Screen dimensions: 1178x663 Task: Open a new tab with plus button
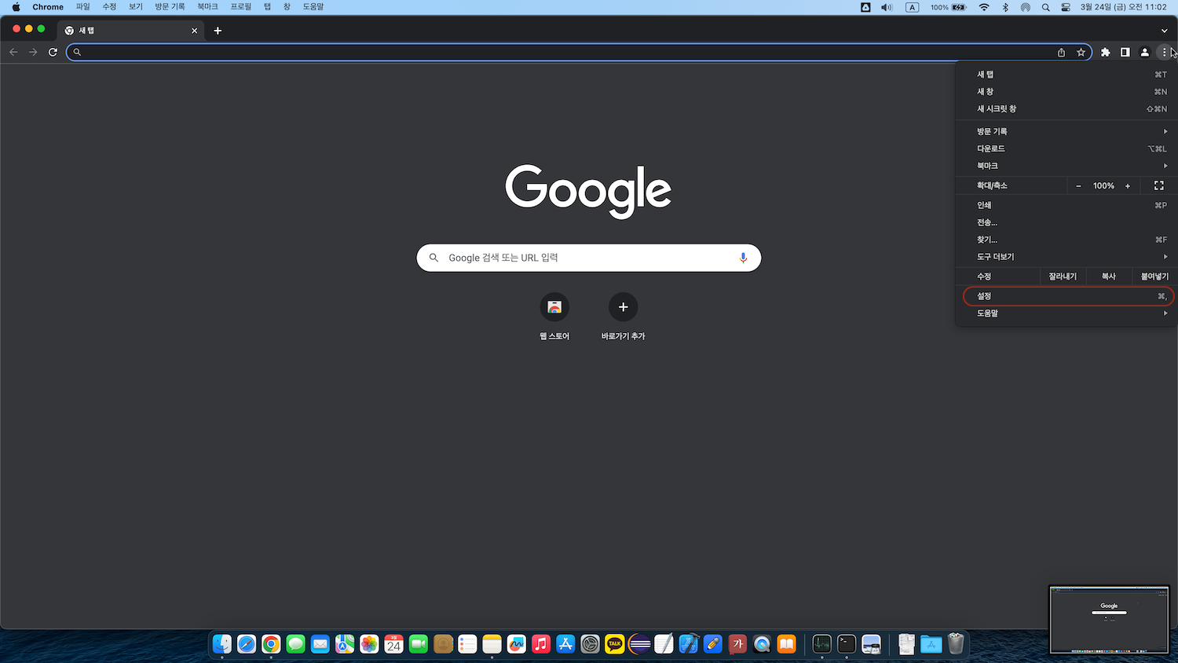(x=218, y=31)
